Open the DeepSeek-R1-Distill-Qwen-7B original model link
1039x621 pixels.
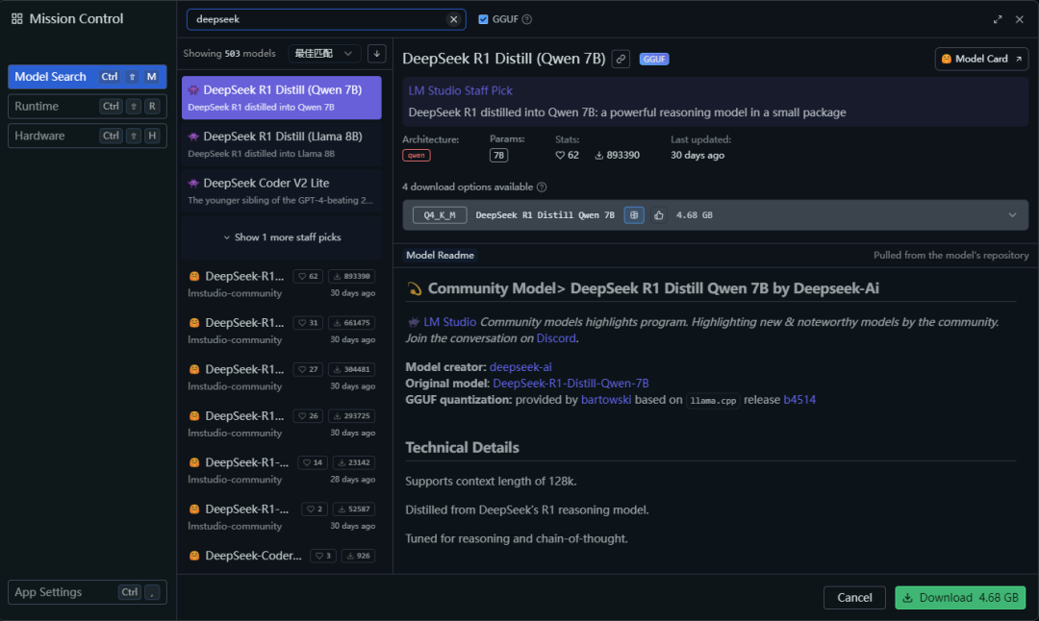tap(570, 384)
